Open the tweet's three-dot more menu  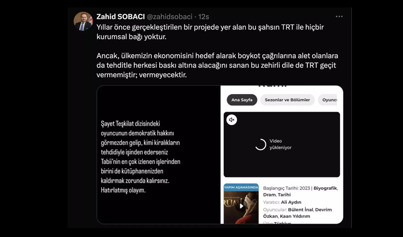coord(339,17)
